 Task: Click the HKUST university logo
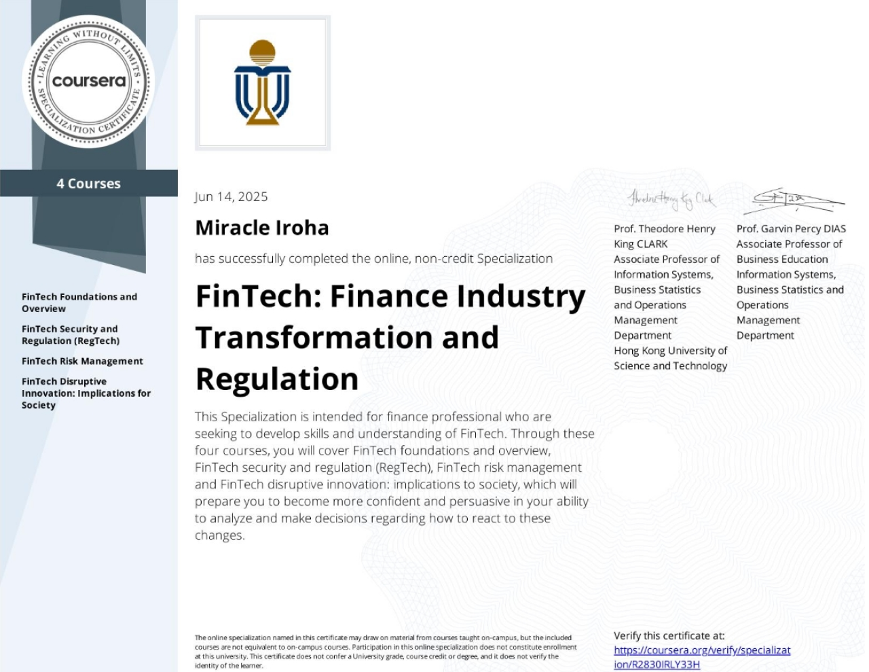click(262, 83)
